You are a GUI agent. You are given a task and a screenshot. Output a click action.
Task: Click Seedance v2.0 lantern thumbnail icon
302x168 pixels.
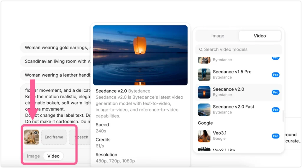coord(204,92)
